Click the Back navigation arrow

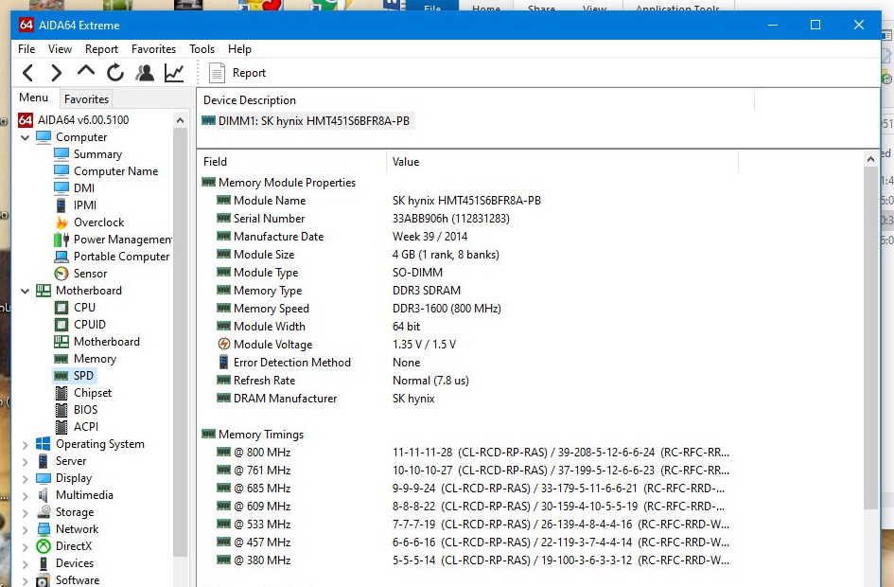pyautogui.click(x=27, y=73)
